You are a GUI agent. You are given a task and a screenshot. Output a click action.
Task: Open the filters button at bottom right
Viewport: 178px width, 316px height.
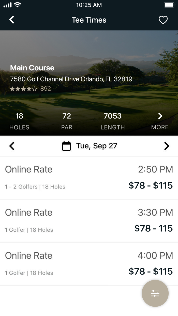click(x=155, y=293)
